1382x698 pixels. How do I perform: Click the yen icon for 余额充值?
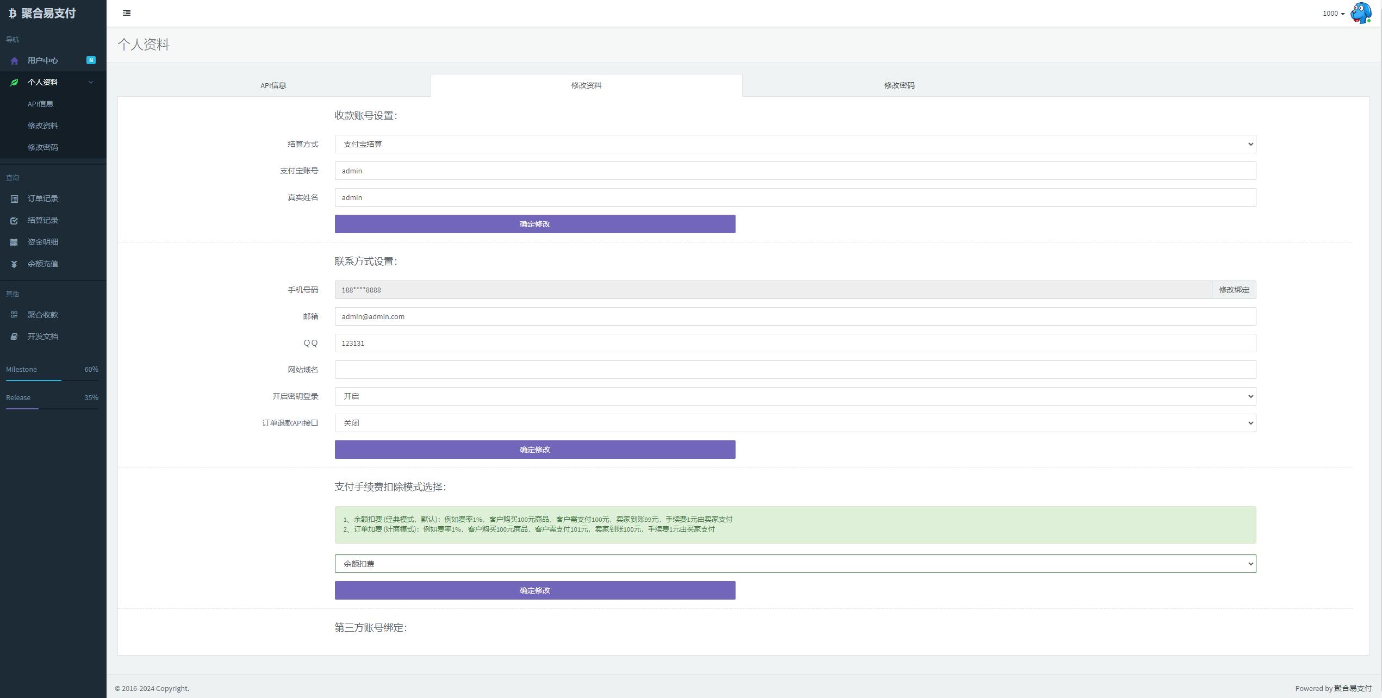pos(14,264)
